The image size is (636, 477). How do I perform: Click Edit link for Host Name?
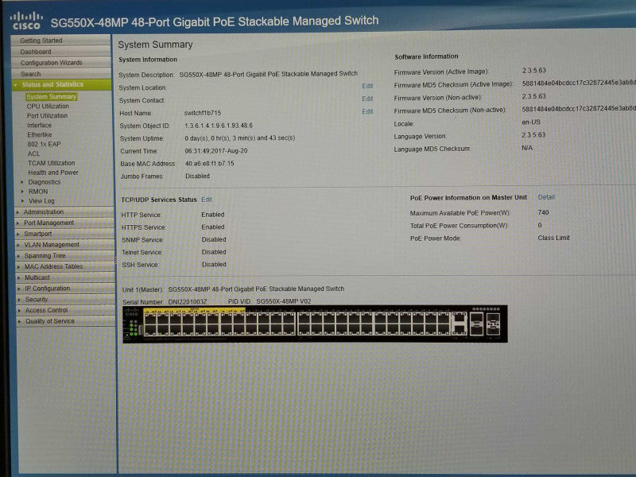coord(367,111)
